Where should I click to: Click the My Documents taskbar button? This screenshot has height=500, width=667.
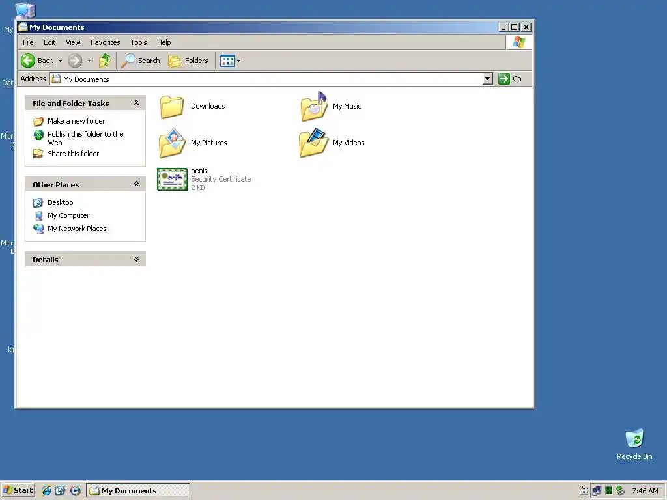pyautogui.click(x=138, y=490)
